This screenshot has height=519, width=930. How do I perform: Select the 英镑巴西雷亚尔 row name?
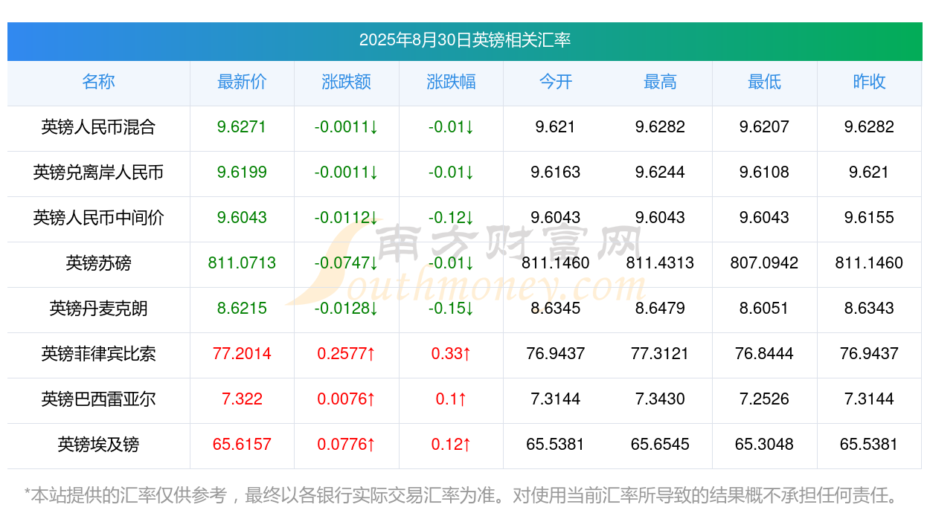(98, 399)
